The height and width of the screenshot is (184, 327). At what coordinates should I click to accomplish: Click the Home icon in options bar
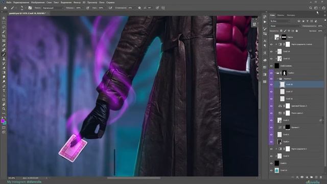5,8
